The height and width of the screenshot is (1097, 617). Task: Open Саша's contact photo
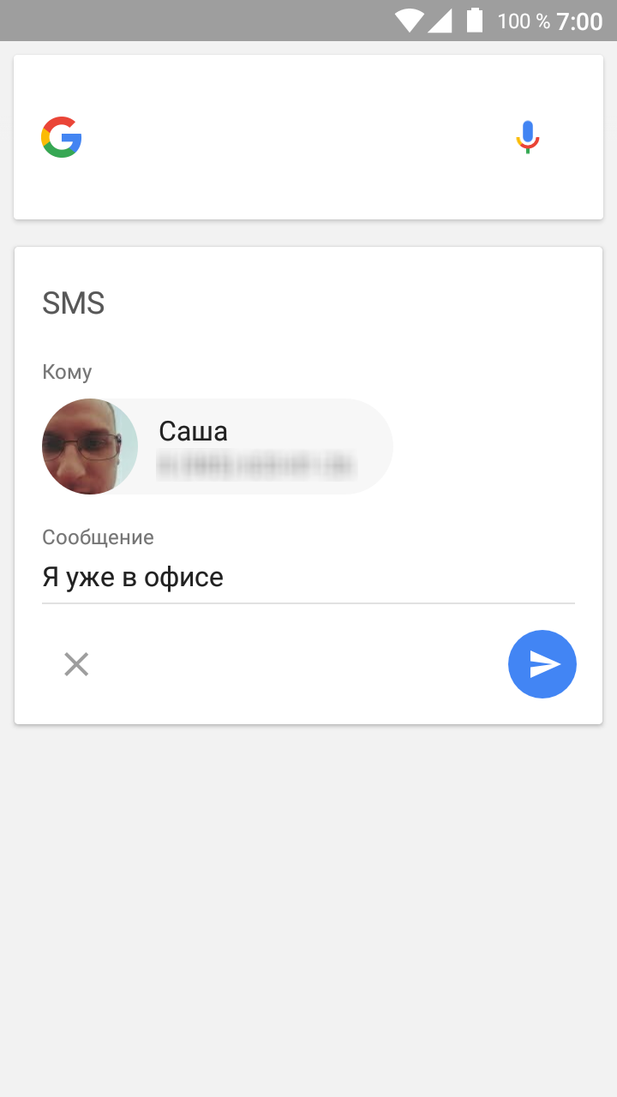coord(90,447)
